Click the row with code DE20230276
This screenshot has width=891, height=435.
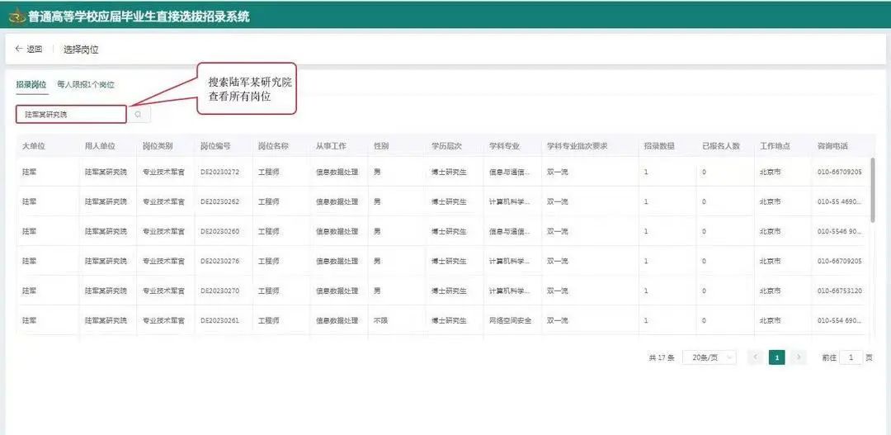coord(219,261)
